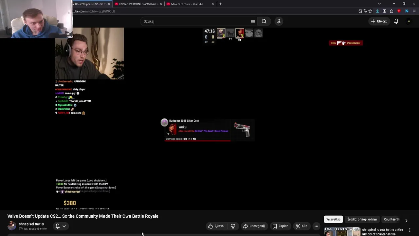Open a new browser tab
This screenshot has width=419, height=236.
coord(220,4)
